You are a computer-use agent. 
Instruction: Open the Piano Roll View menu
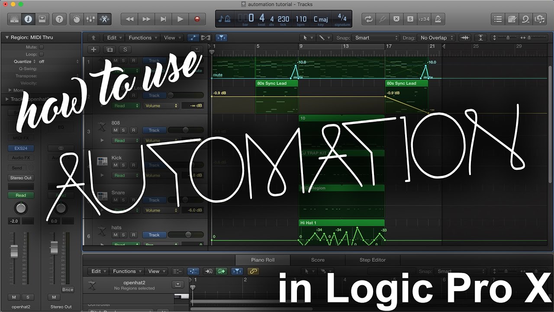click(156, 271)
